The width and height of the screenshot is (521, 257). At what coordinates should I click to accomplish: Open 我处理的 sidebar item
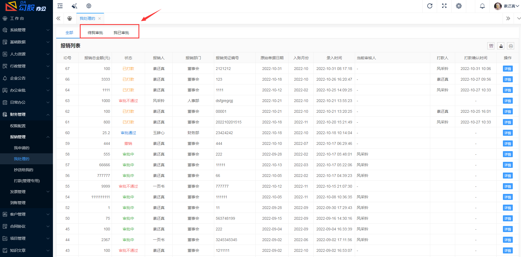point(26,159)
